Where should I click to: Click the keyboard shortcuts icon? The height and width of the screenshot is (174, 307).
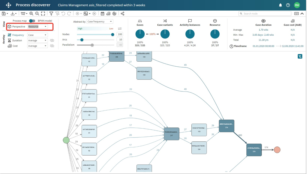point(296,13)
